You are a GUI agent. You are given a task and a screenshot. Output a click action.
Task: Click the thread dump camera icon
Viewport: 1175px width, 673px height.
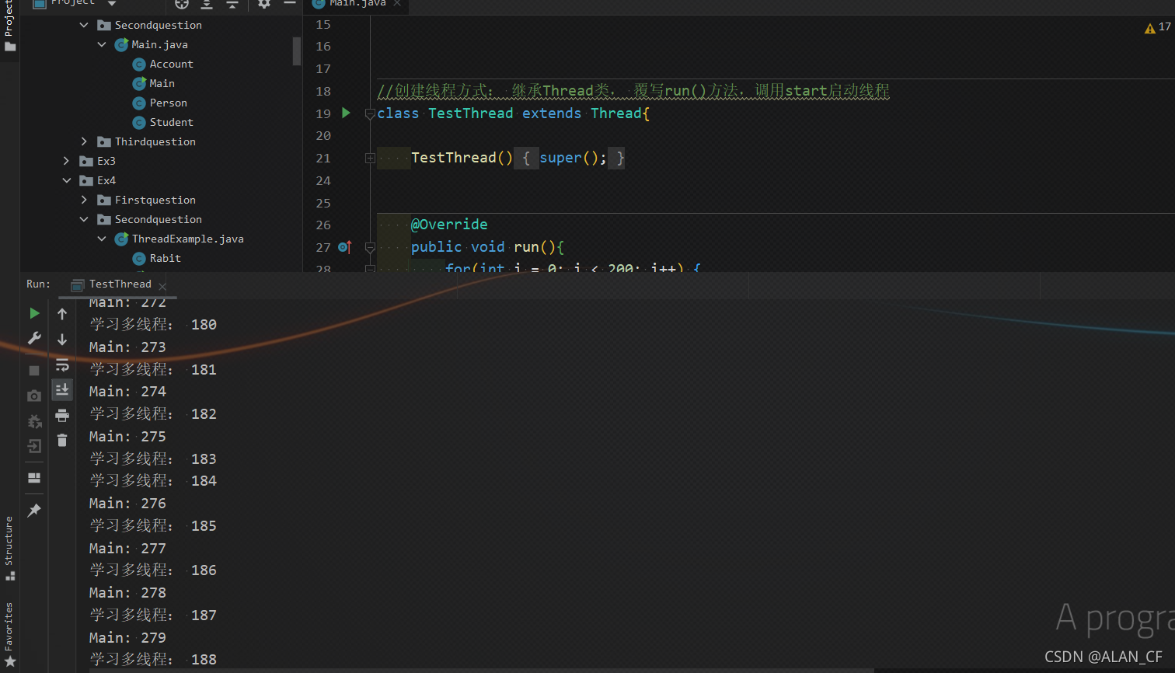point(34,396)
